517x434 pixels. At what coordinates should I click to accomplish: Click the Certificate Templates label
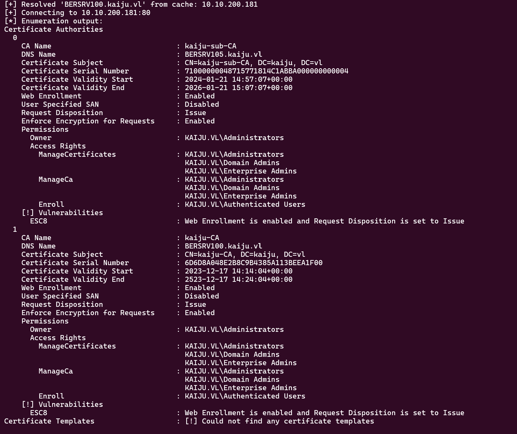pos(49,421)
